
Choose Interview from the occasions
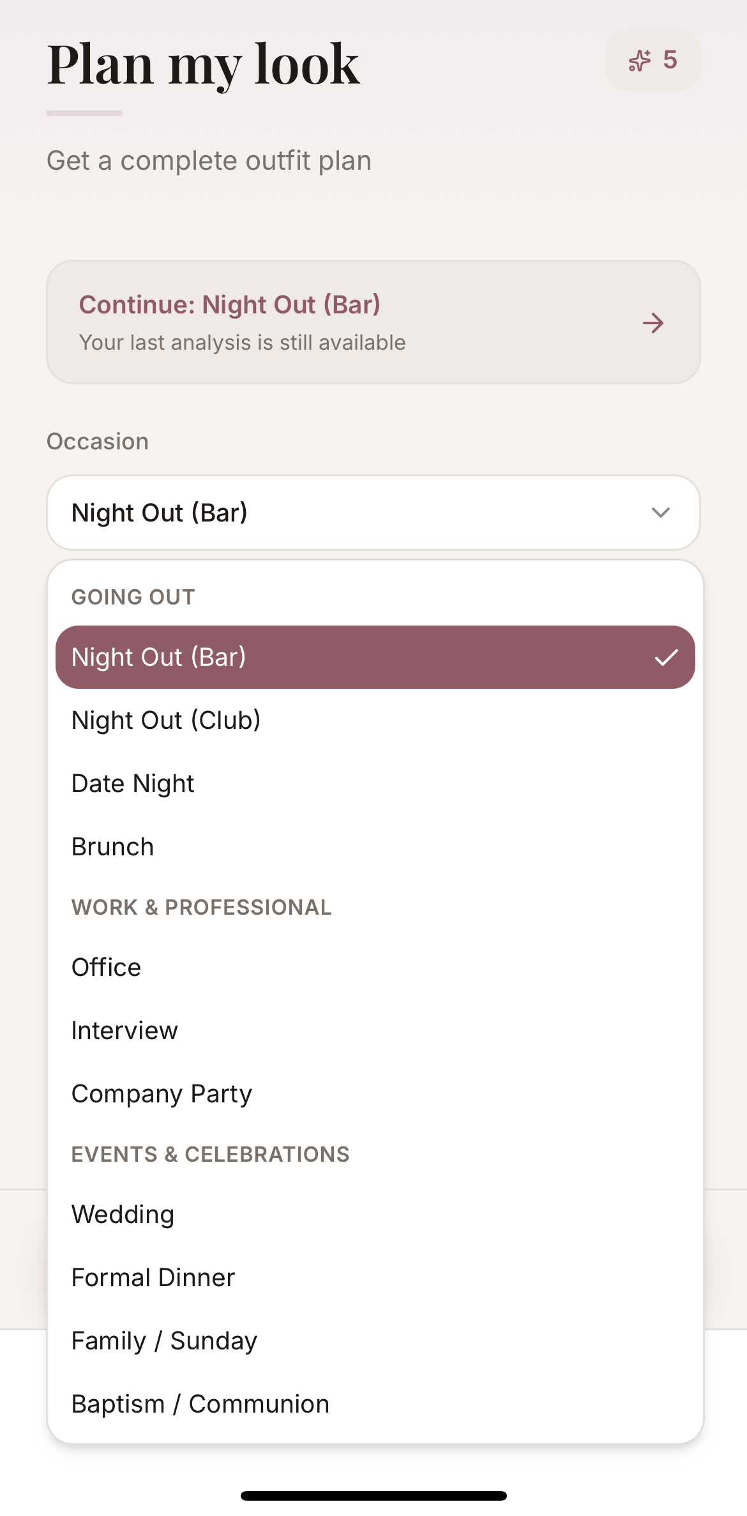click(124, 1030)
